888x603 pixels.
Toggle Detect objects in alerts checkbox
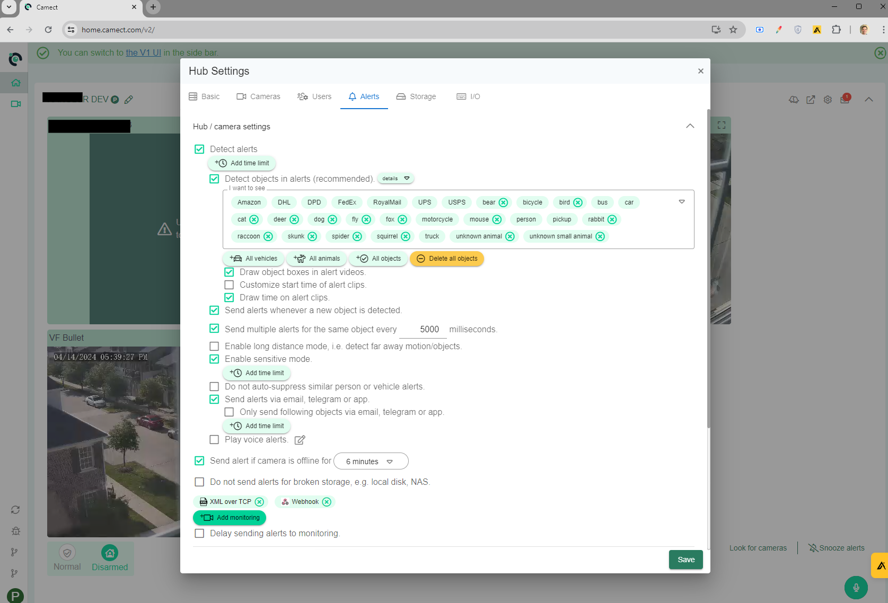point(214,179)
